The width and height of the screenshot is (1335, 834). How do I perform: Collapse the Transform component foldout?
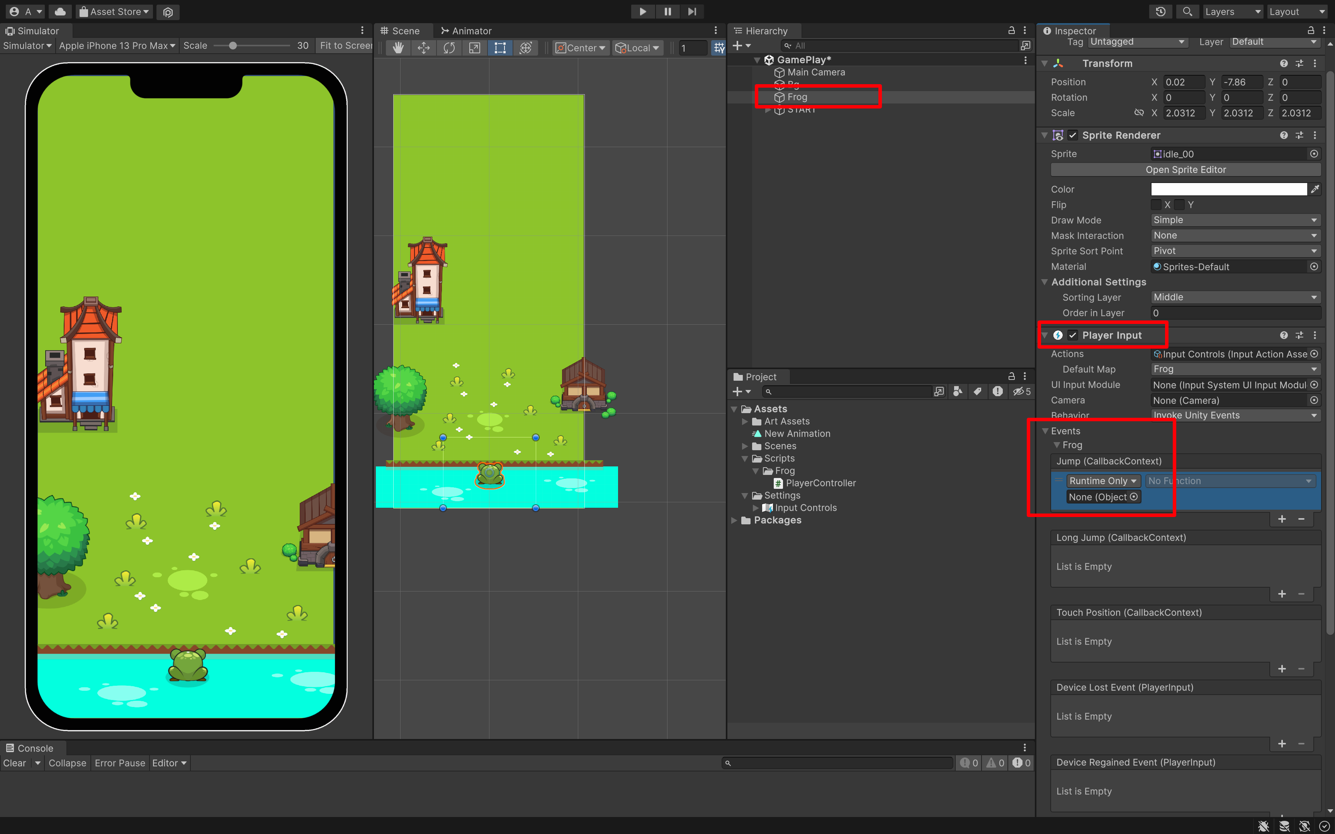1044,63
